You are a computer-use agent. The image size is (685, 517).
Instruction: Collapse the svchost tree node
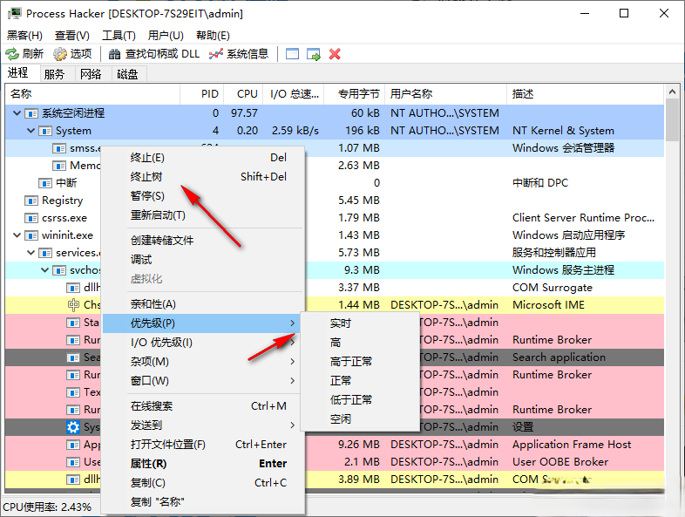(45, 270)
